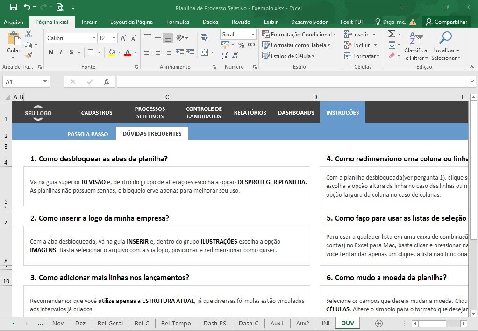
Task: Switch to the Revisão tab
Action: [x=241, y=22]
